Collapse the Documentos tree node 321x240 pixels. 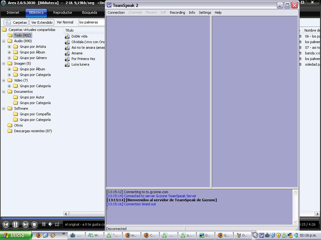pos(4,92)
